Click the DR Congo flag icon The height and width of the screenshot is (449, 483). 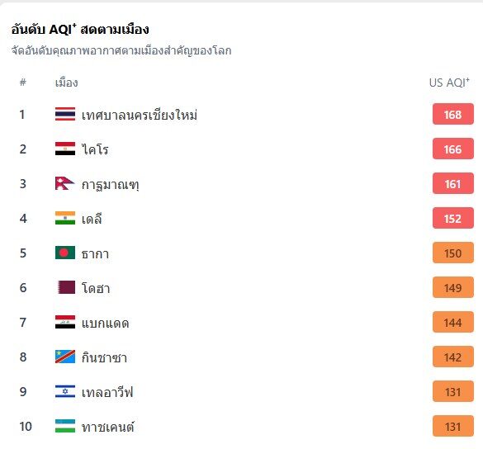pyautogui.click(x=65, y=357)
